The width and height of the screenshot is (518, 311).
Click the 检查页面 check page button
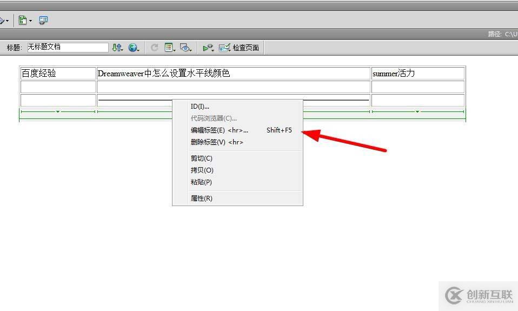(x=239, y=48)
